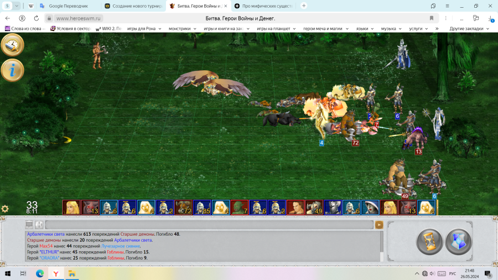Expand игры и книги на заказ folder
This screenshot has height=280, width=498.
coord(226,29)
